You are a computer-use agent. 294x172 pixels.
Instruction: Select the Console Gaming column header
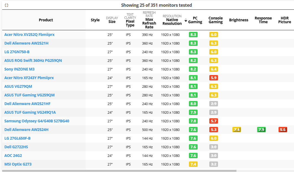coord(216,20)
